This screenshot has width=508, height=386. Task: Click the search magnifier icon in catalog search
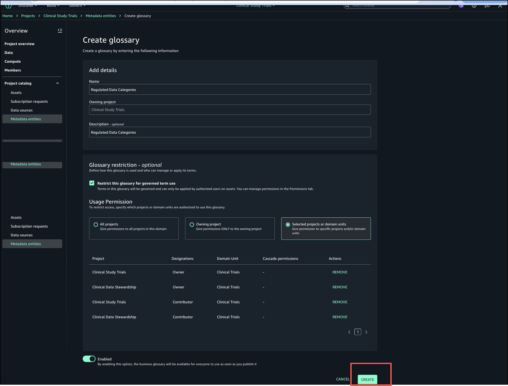point(347,6)
